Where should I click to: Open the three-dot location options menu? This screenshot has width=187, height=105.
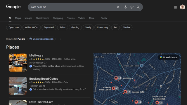pyautogui.click(x=60, y=39)
